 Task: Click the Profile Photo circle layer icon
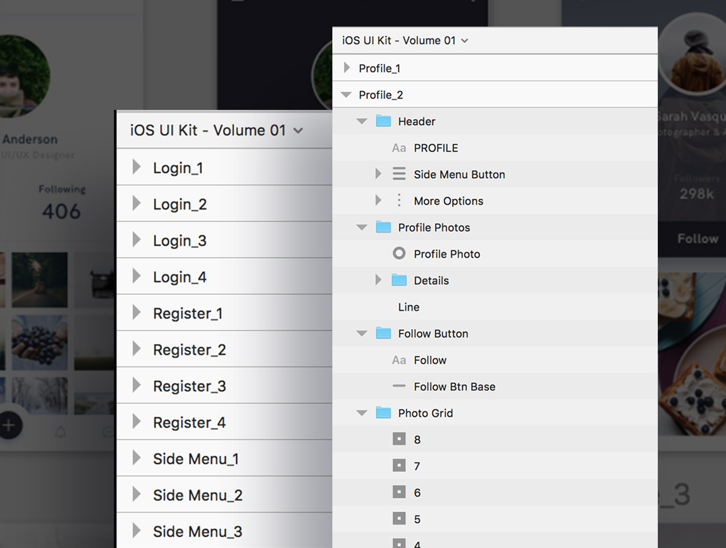398,253
